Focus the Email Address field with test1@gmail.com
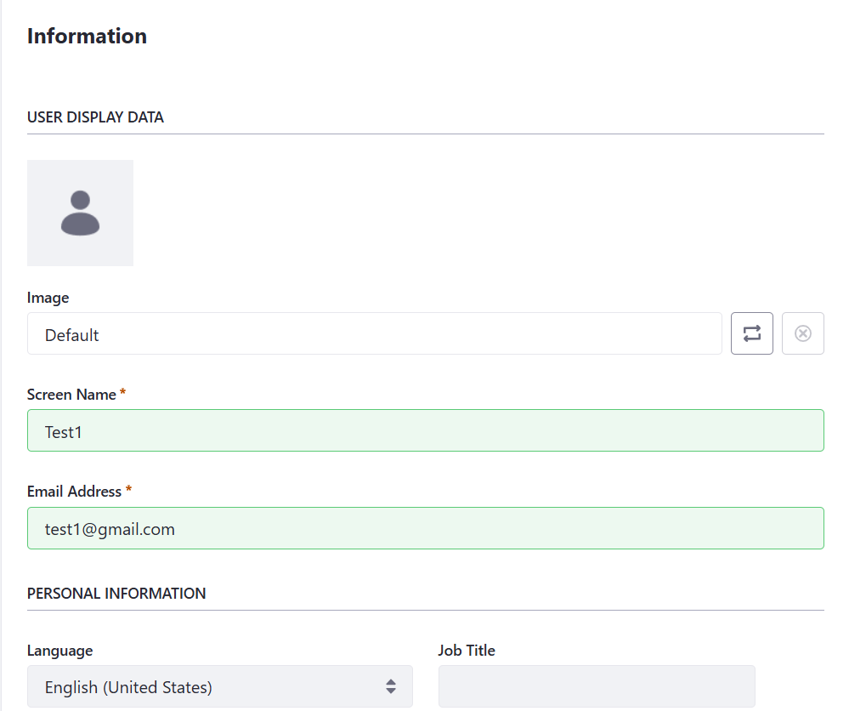849x711 pixels. pyautogui.click(x=426, y=528)
